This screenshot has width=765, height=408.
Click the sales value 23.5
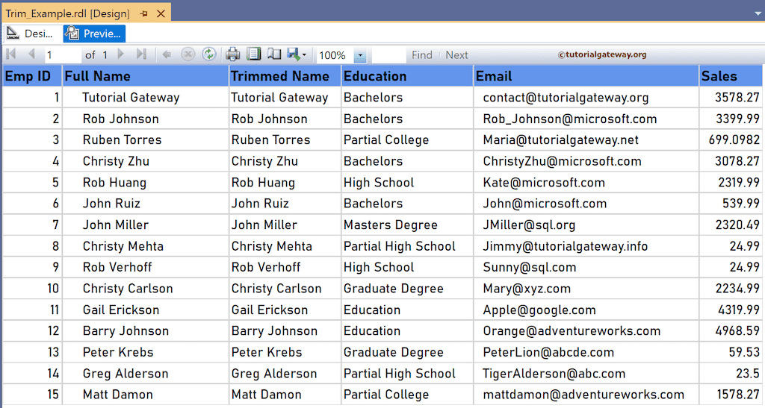[731, 374]
